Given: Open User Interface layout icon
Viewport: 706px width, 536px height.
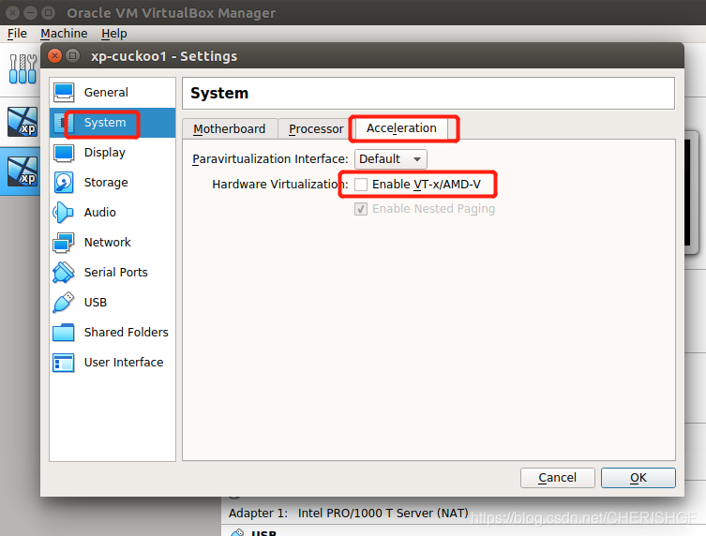Looking at the screenshot, I should (64, 363).
